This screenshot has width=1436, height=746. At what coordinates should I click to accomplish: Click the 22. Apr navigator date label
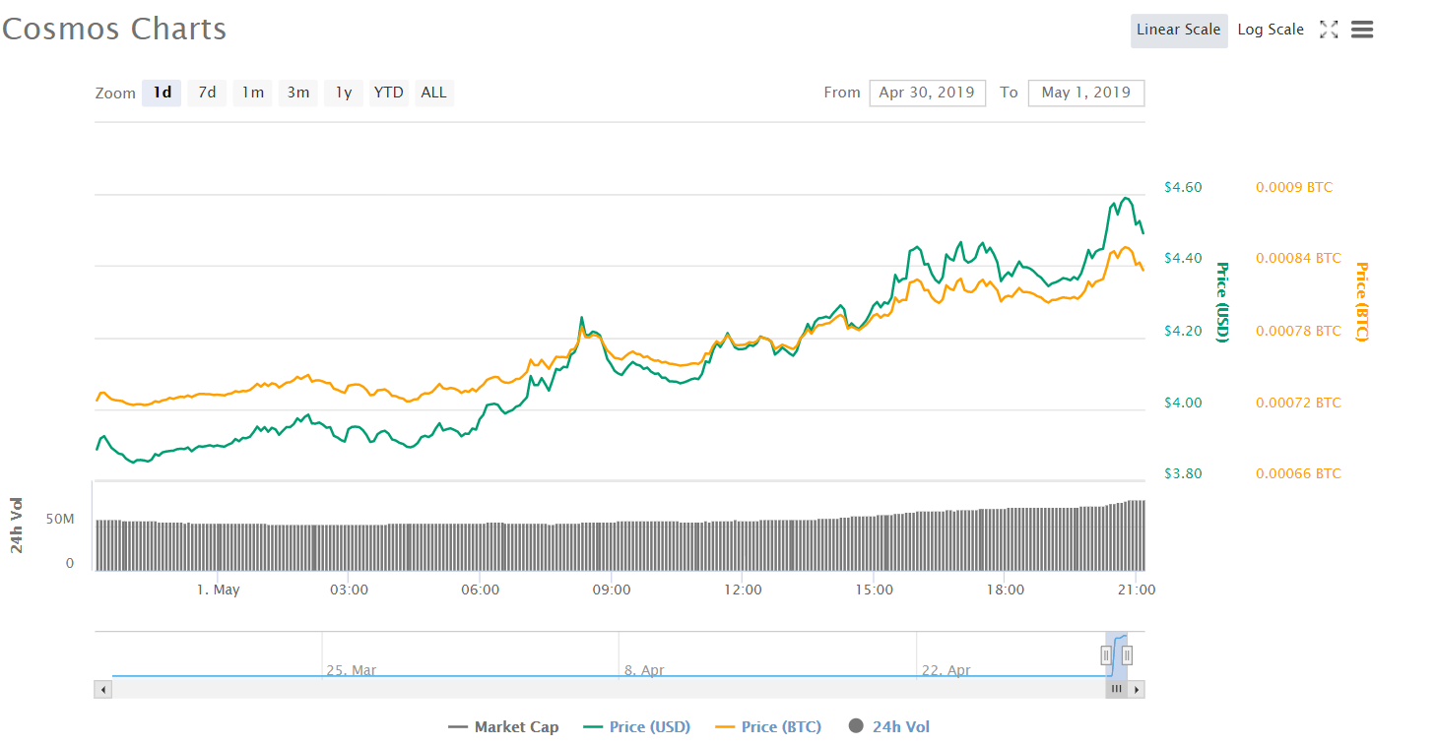946,670
